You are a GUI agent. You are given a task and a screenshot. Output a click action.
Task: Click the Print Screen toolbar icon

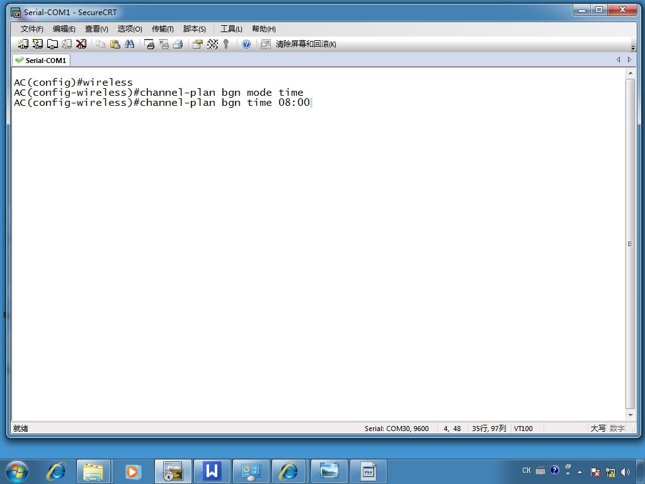tap(149, 44)
